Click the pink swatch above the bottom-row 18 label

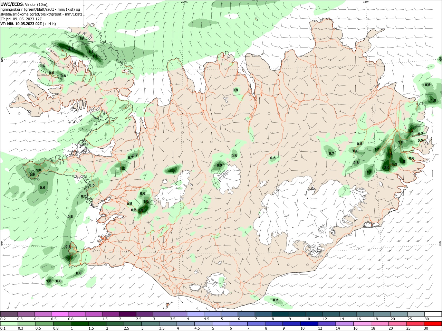pyautogui.click(x=379, y=324)
